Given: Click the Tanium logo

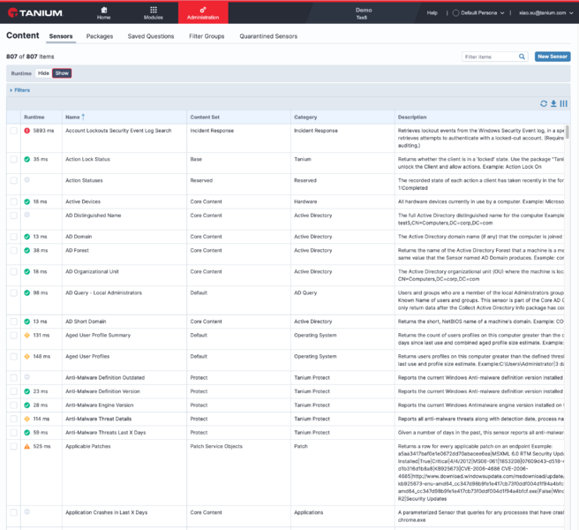Looking at the screenshot, I should coord(35,13).
